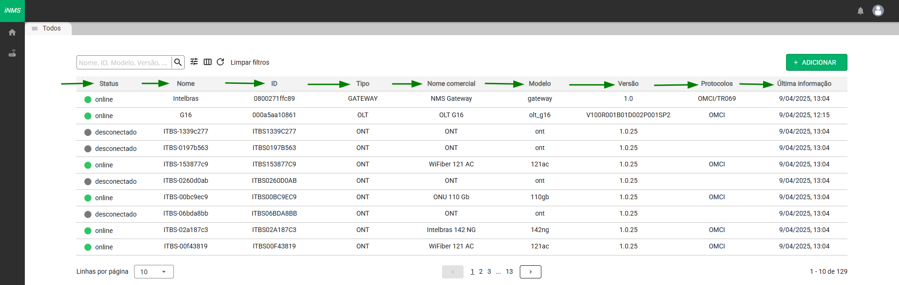This screenshot has height=285, width=899.
Task: Click device ITBS-0260d0ab
Action: [186, 180]
